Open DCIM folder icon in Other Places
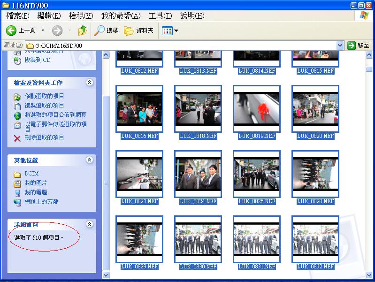 coord(17,175)
